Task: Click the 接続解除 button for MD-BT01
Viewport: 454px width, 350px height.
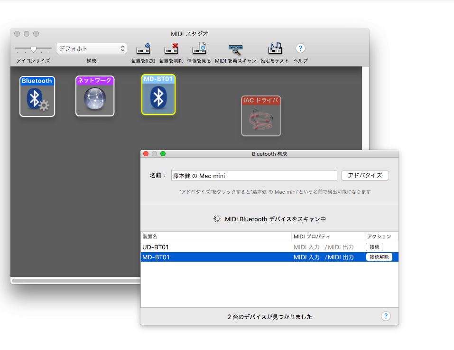Action: (379, 257)
